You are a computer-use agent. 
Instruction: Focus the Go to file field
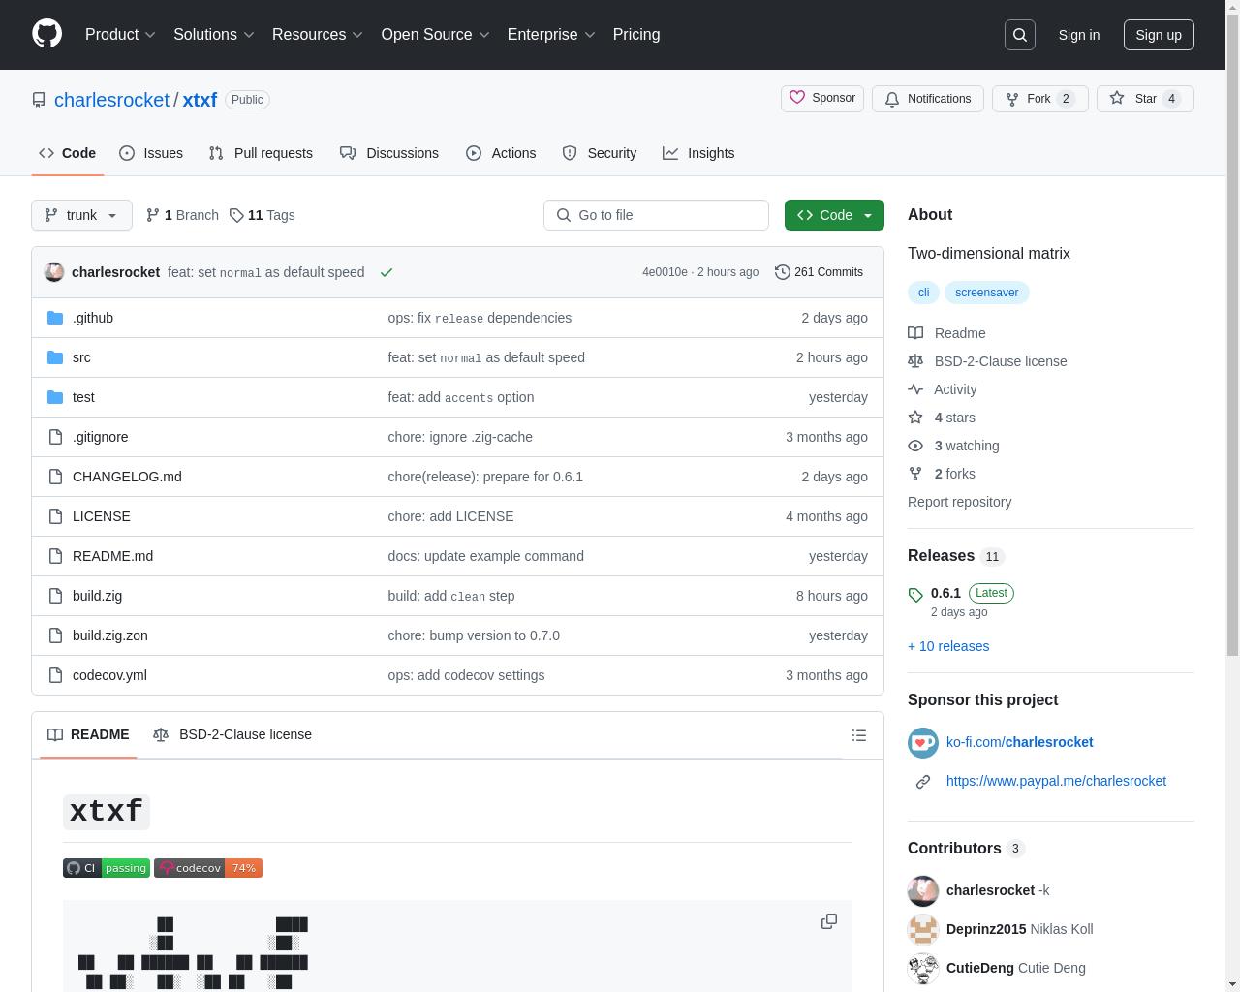point(656,215)
